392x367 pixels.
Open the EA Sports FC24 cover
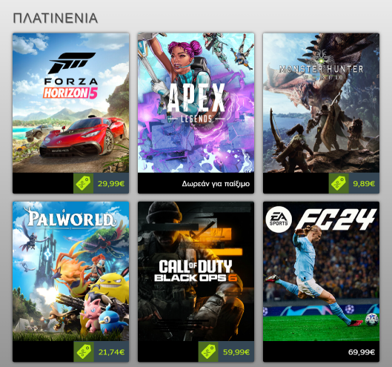click(x=321, y=271)
